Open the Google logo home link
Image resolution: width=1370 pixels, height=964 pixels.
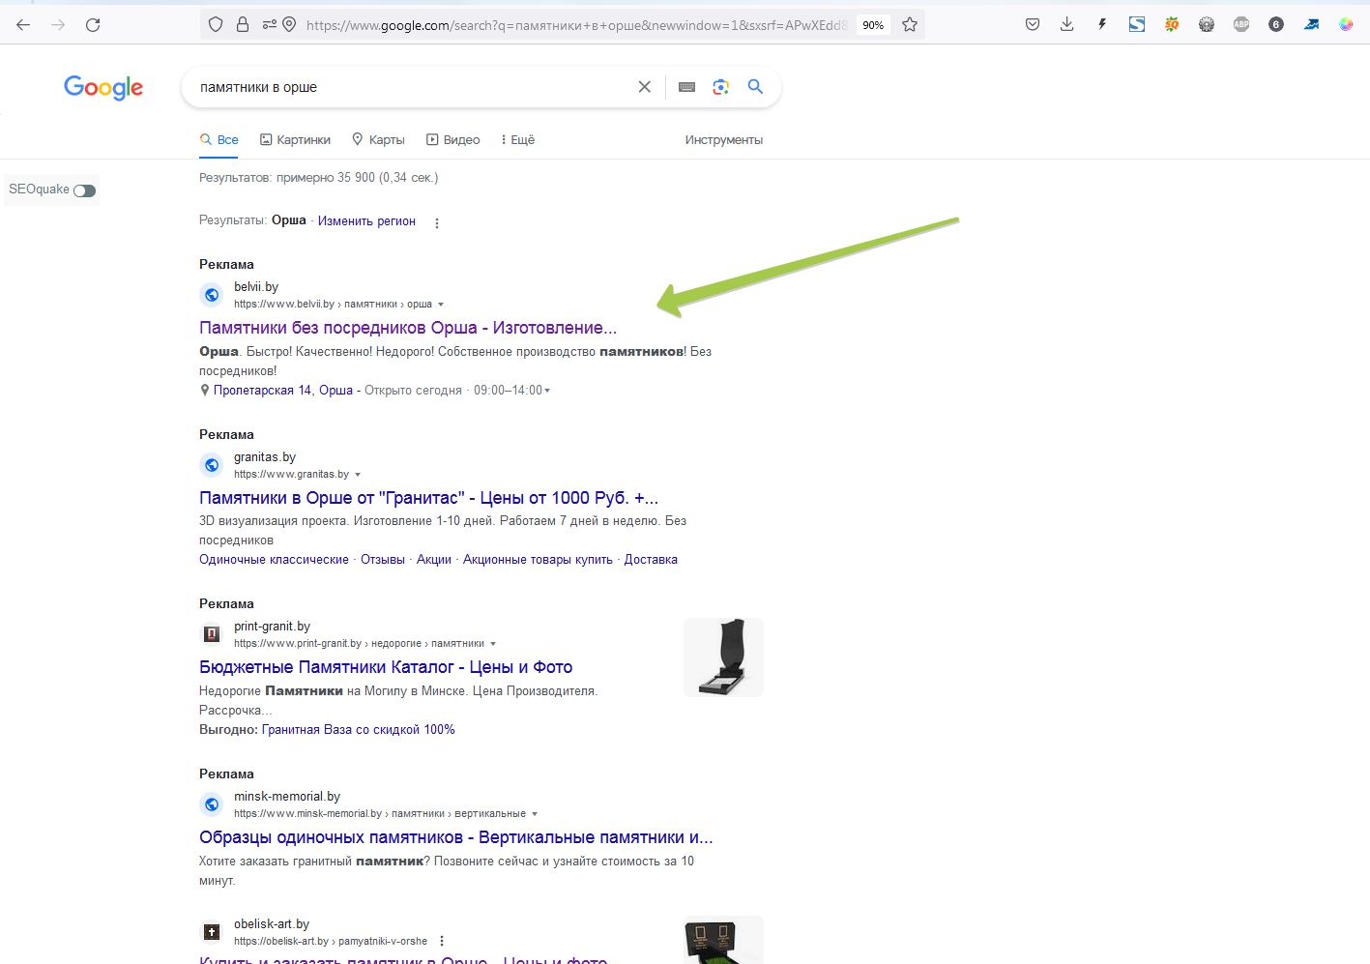click(x=103, y=88)
